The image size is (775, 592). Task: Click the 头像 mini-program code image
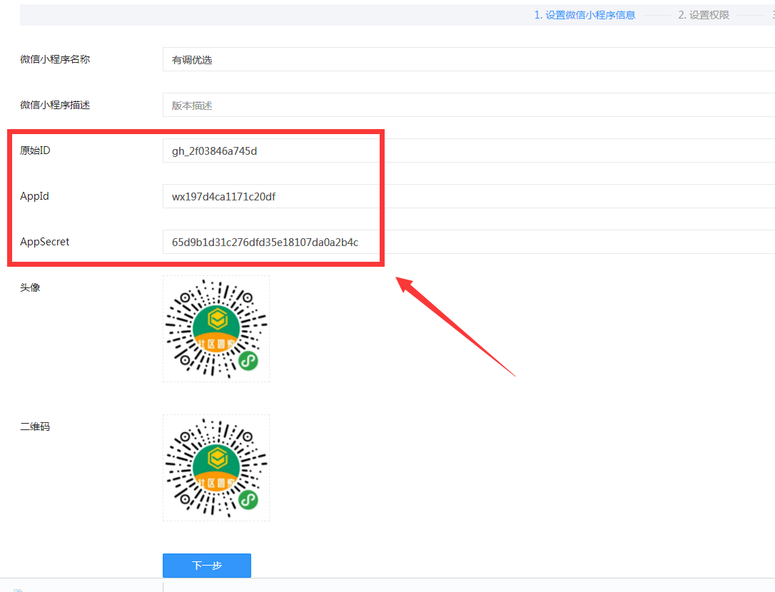(x=216, y=329)
